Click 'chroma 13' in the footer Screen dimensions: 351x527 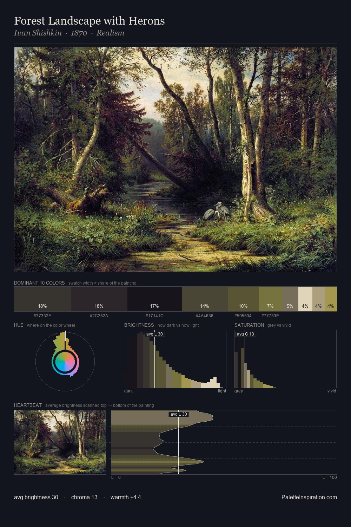[x=84, y=497]
